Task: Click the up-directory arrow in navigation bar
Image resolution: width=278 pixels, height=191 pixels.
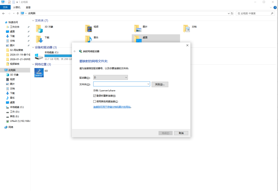Action: (x=18, y=13)
